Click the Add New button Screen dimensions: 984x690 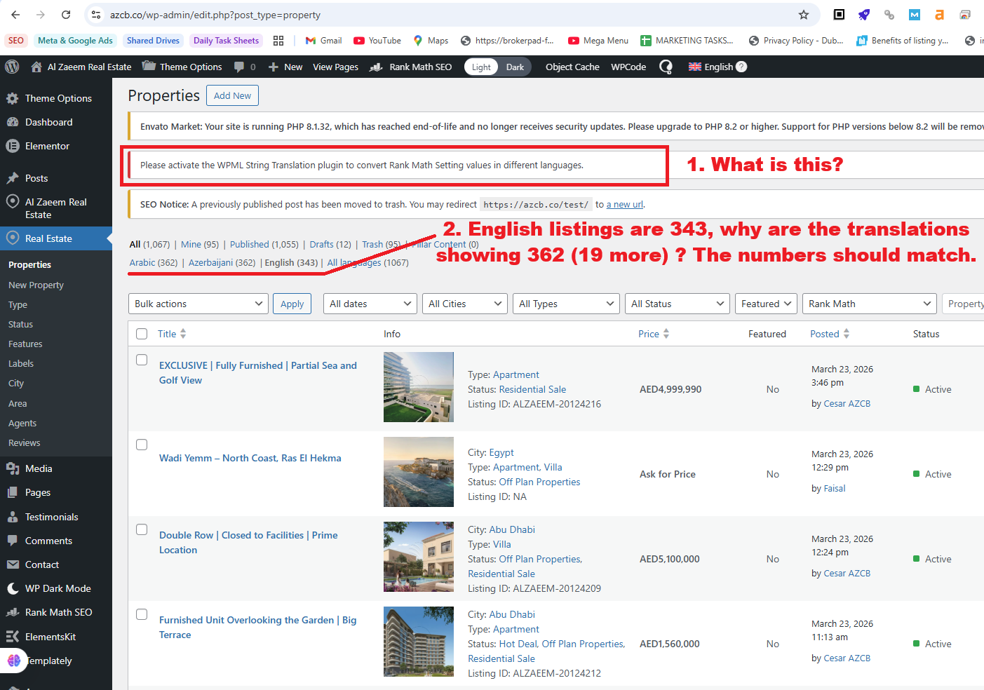(232, 95)
